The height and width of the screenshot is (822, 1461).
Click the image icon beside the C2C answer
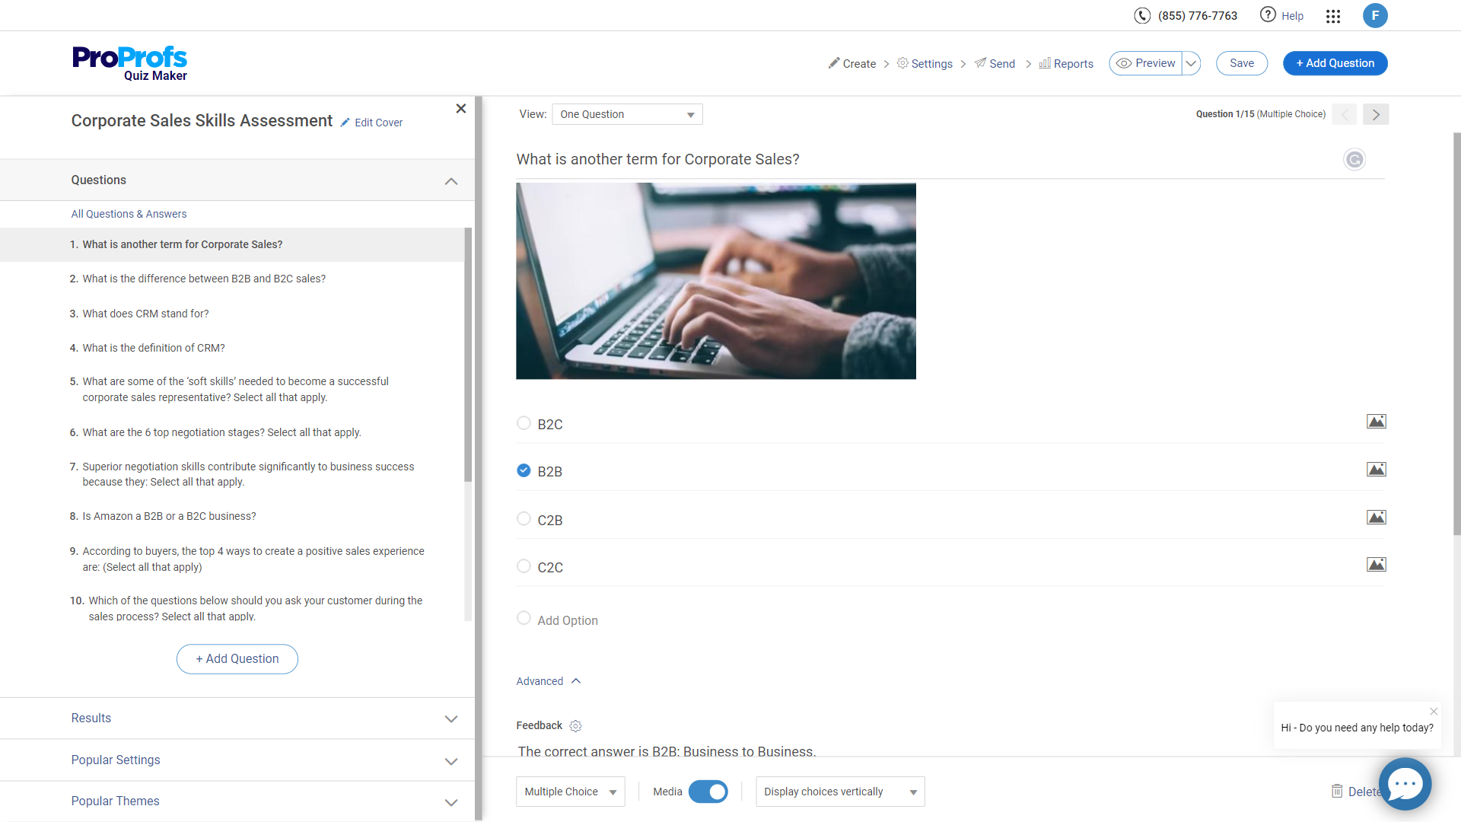(x=1376, y=565)
